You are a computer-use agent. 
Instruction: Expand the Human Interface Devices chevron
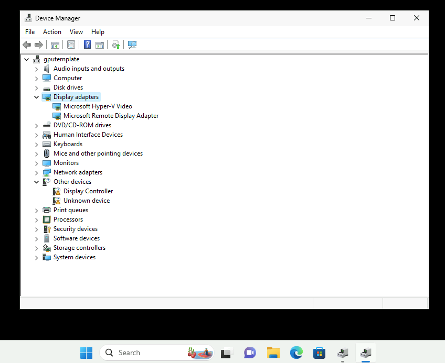coord(36,135)
